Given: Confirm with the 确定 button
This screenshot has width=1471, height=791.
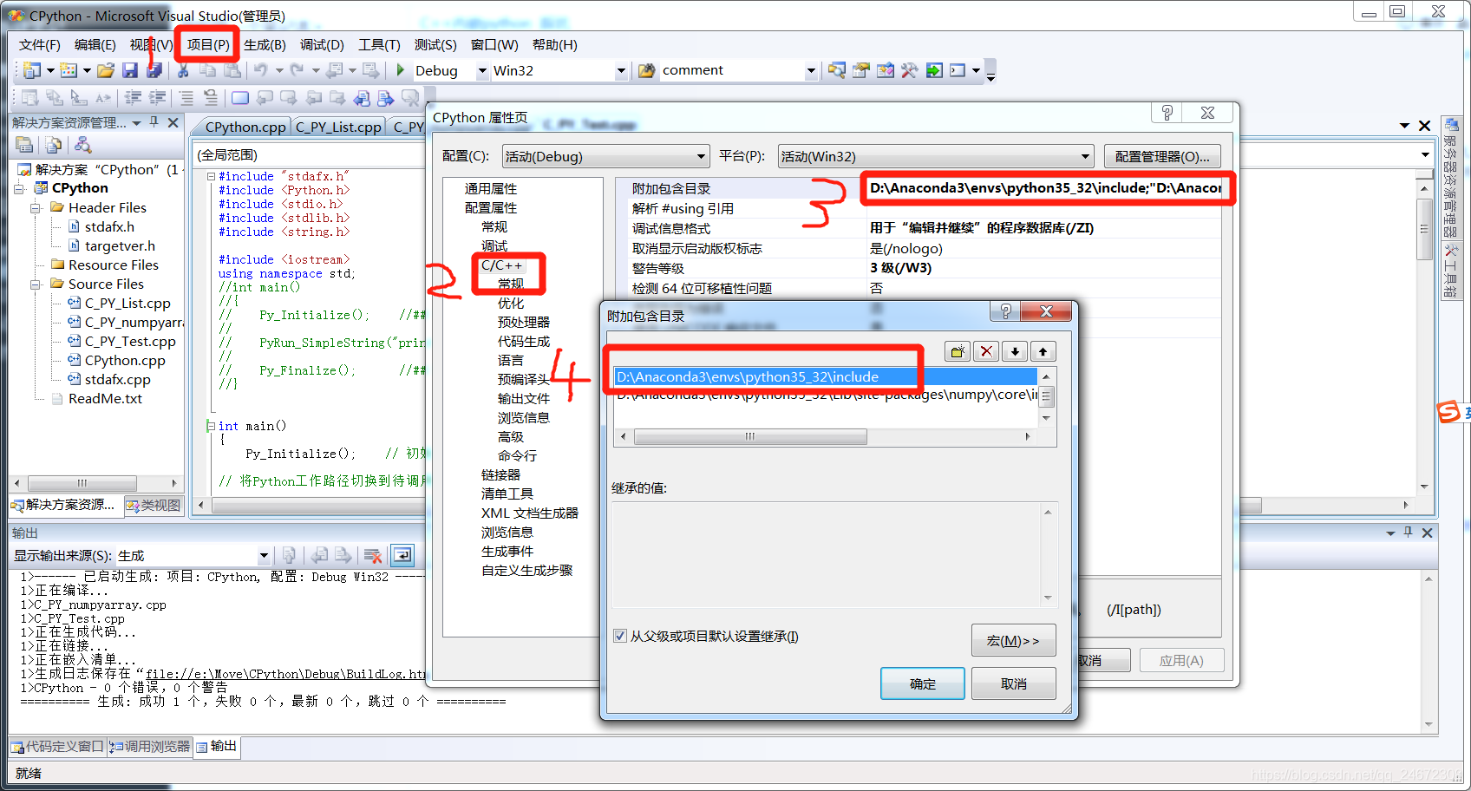Looking at the screenshot, I should 923,683.
